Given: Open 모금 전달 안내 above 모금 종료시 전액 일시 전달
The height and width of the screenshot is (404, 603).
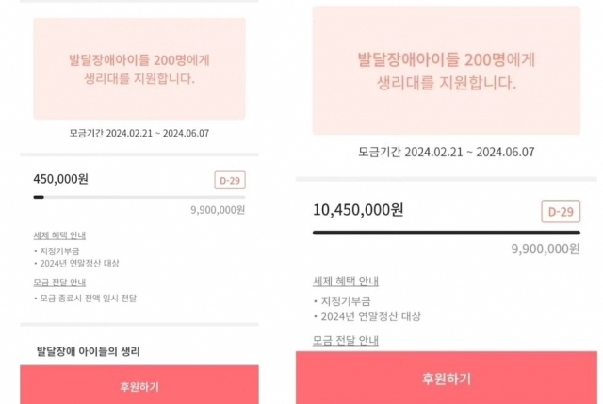Looking at the screenshot, I should pos(59,283).
